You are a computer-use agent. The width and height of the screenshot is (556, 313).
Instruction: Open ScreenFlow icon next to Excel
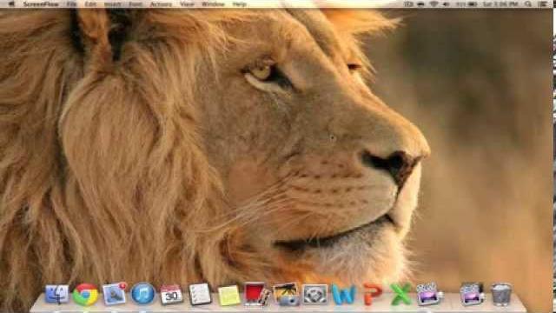(x=429, y=294)
